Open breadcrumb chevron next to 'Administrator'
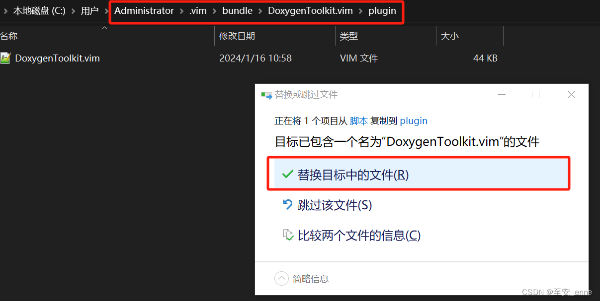This screenshot has height=301, width=600. pos(183,10)
